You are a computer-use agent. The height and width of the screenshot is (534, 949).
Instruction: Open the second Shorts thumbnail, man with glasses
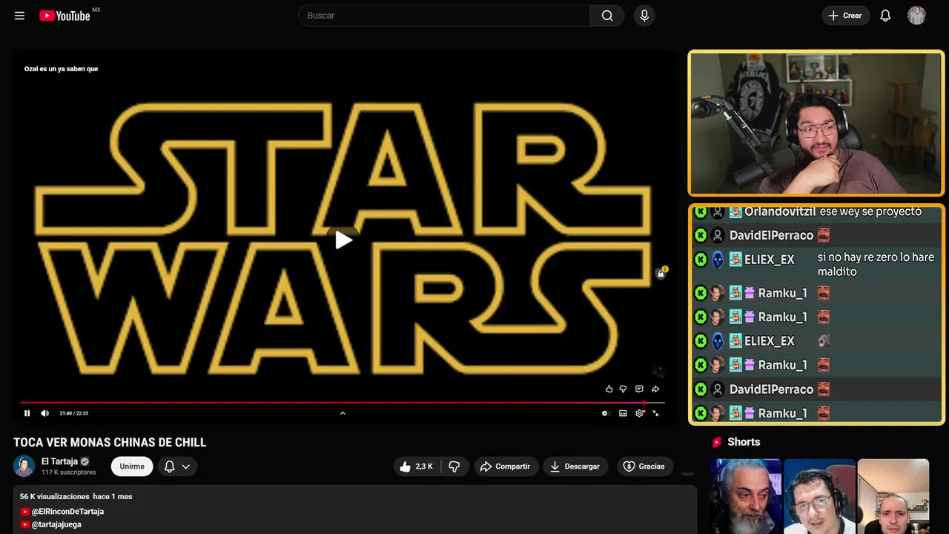[819, 496]
